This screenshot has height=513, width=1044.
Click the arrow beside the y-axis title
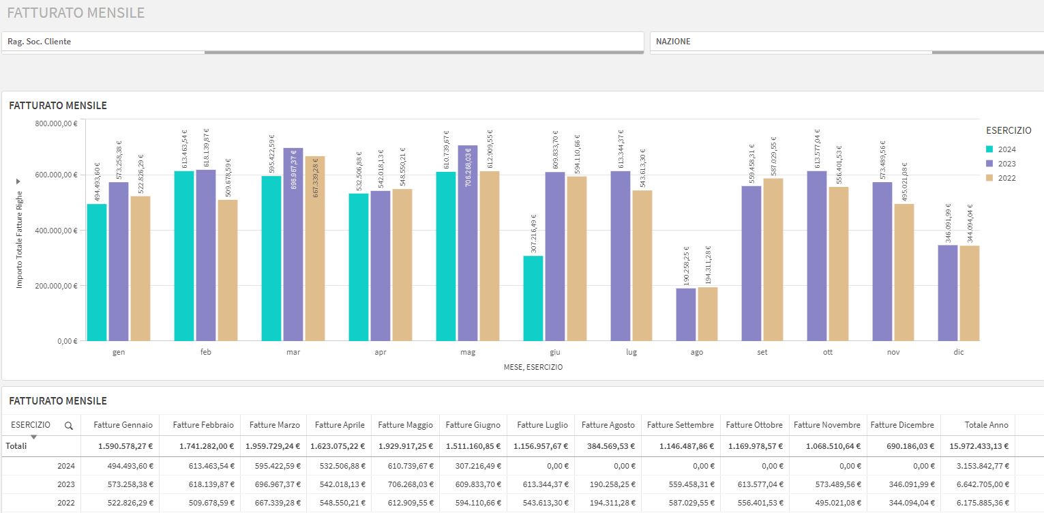(x=19, y=181)
